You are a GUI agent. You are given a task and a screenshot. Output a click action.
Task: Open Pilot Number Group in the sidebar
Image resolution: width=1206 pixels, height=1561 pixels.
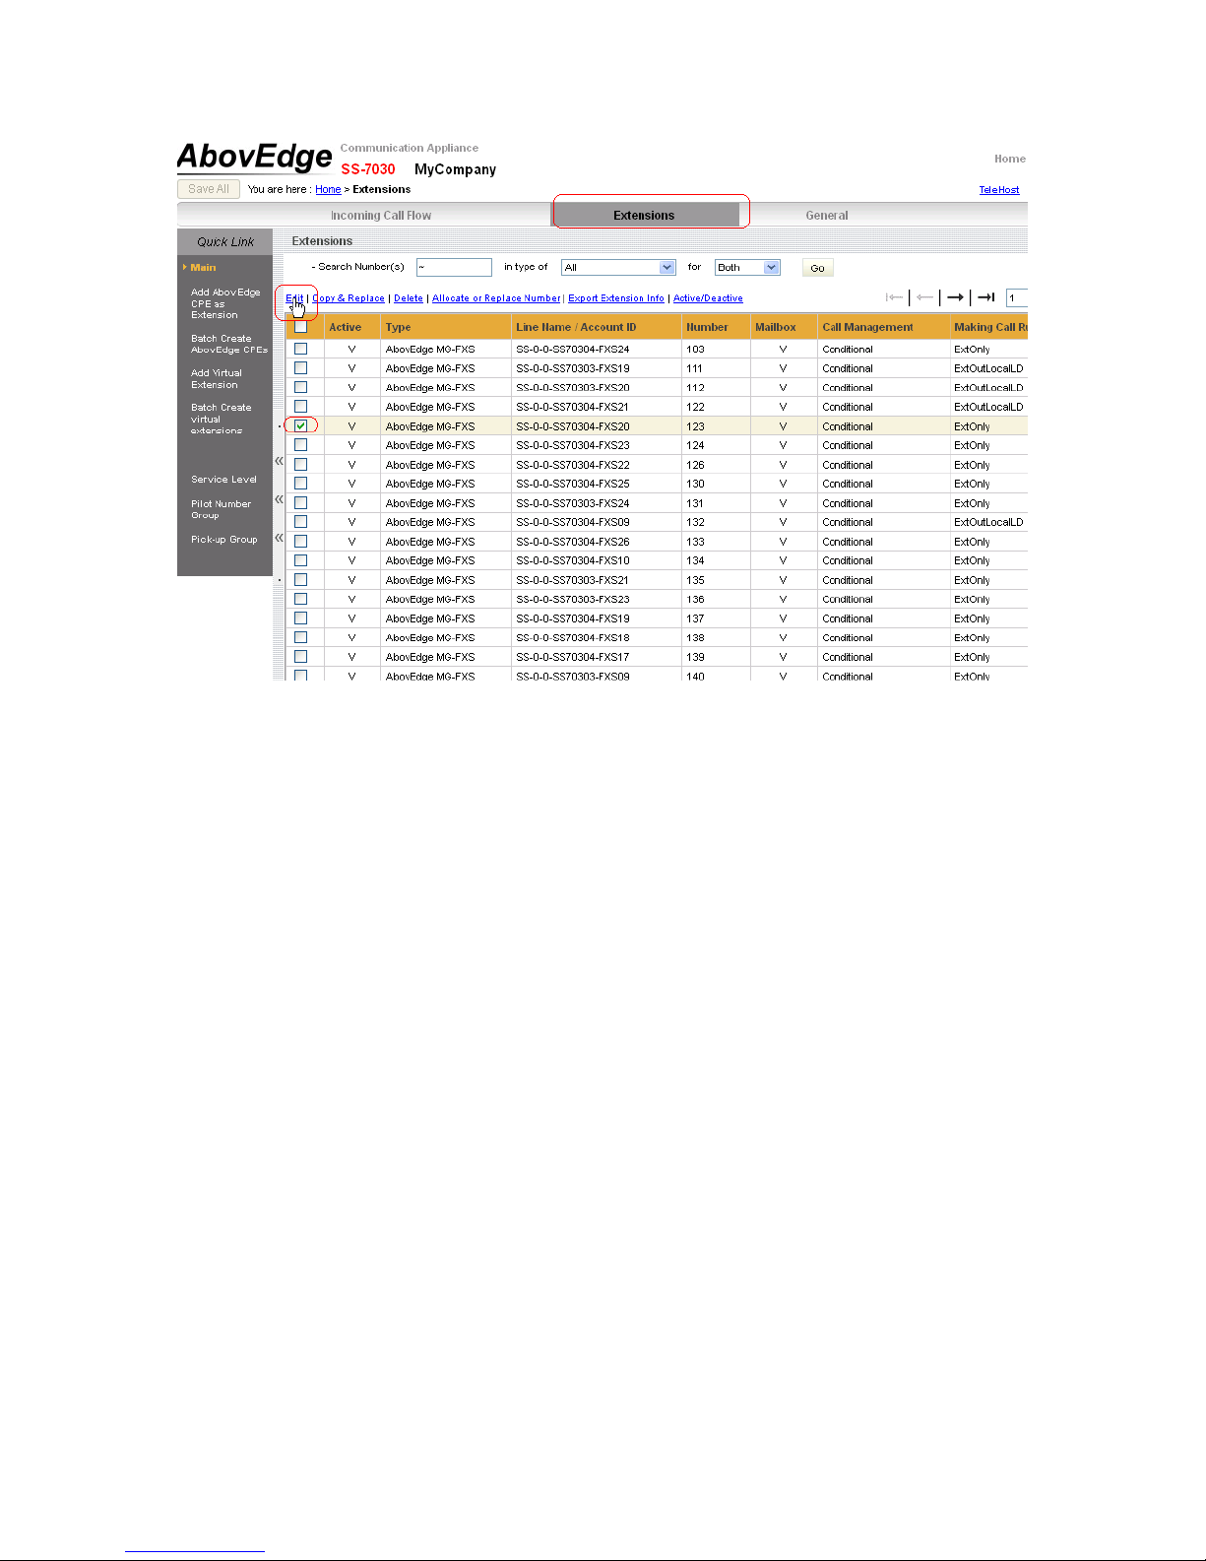click(x=221, y=509)
